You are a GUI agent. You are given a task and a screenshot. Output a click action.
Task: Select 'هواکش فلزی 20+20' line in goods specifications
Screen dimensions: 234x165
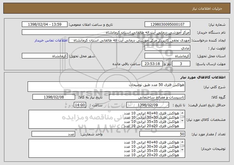151,126
